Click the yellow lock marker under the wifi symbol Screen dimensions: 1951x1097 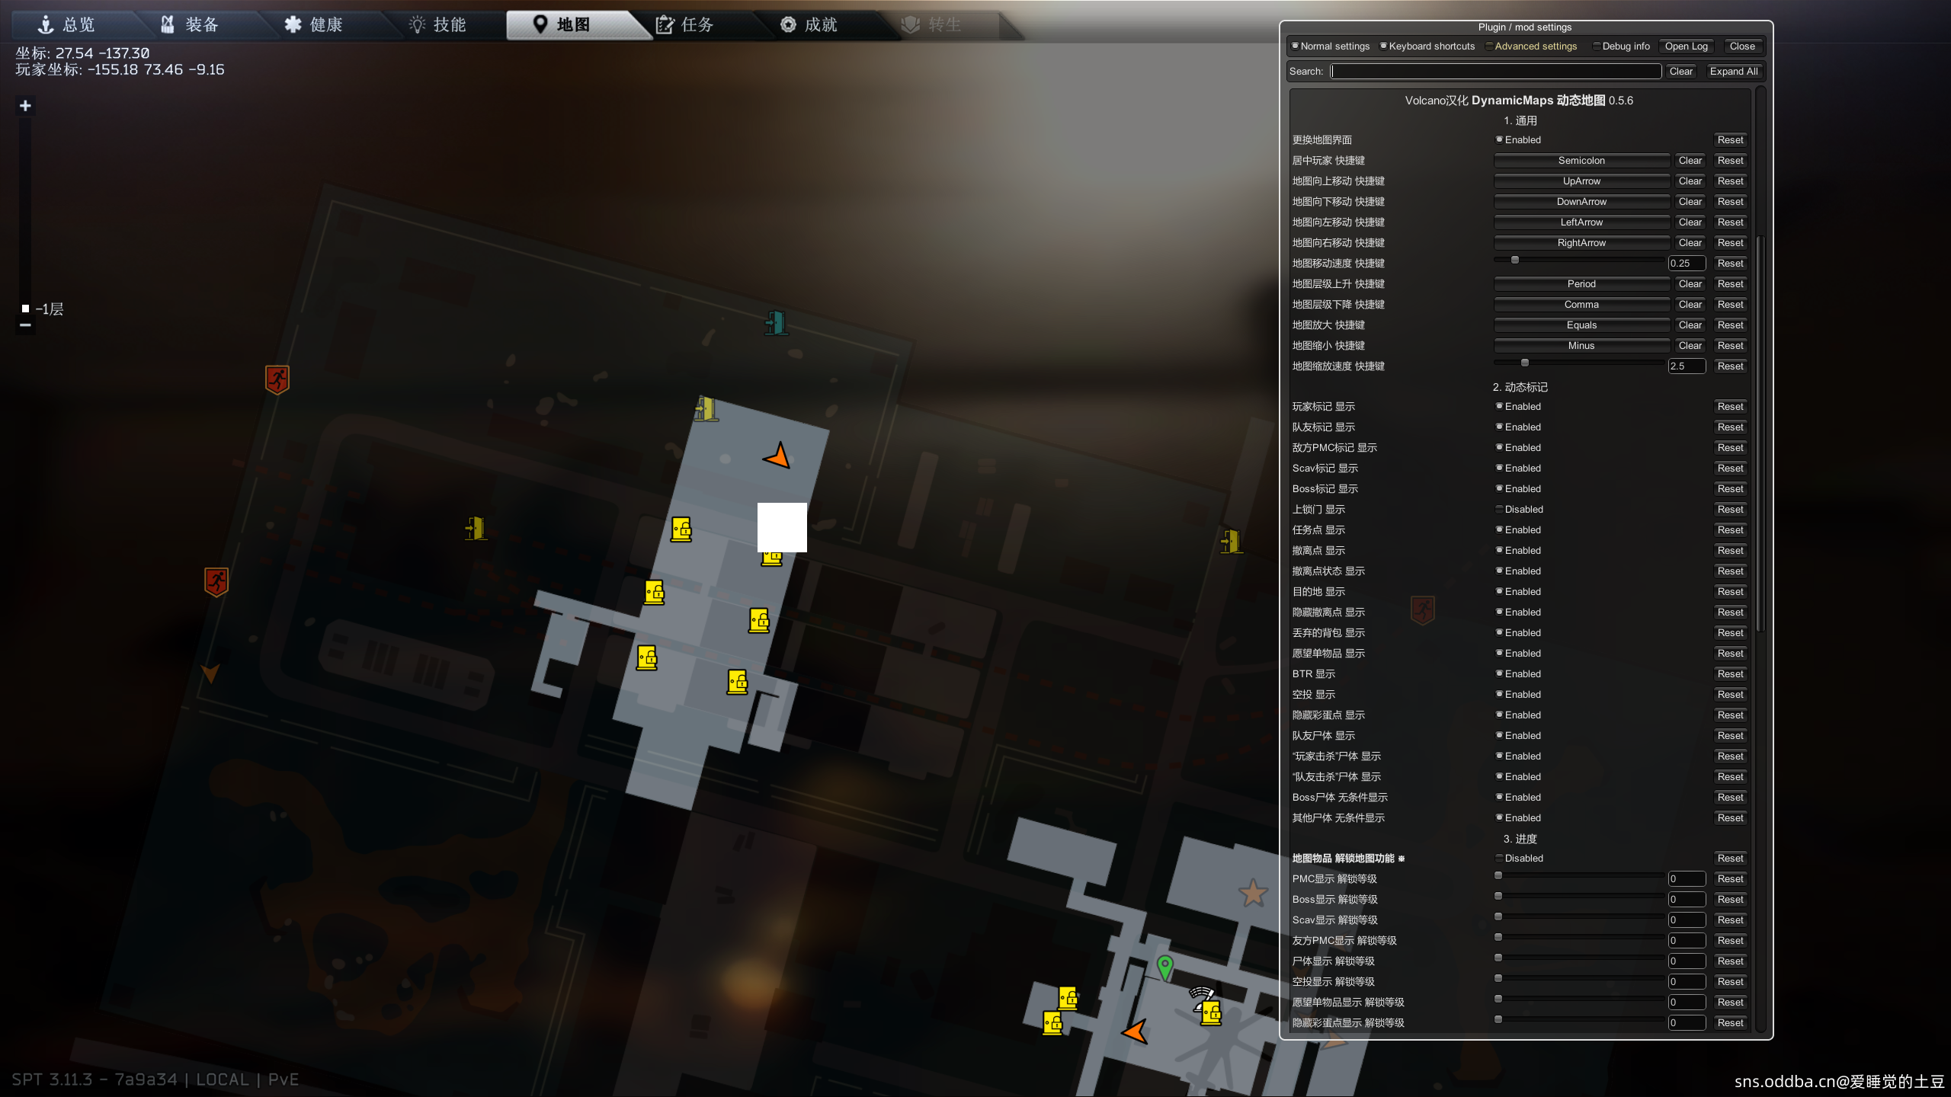[x=1211, y=1012]
